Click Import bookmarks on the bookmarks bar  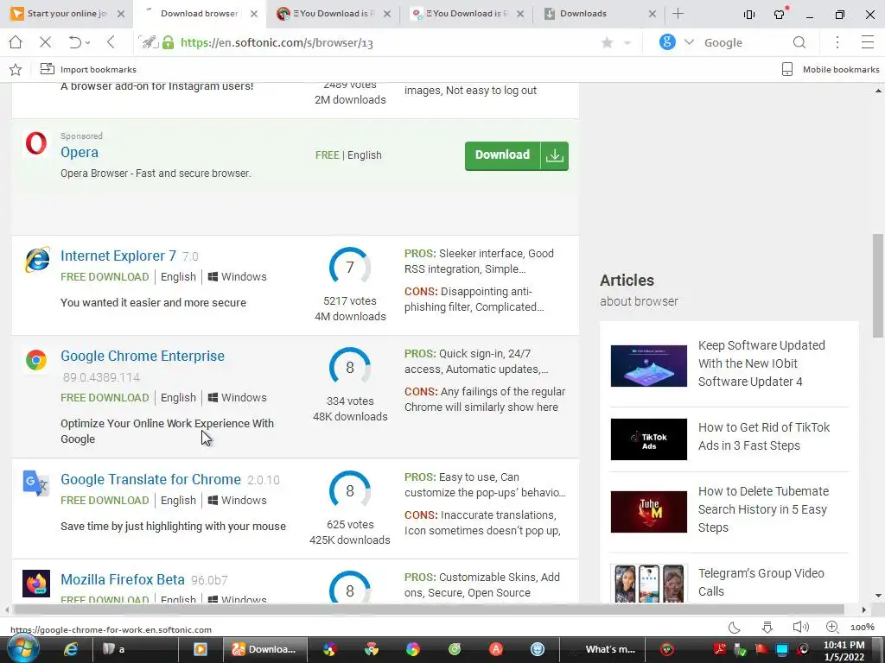click(88, 69)
